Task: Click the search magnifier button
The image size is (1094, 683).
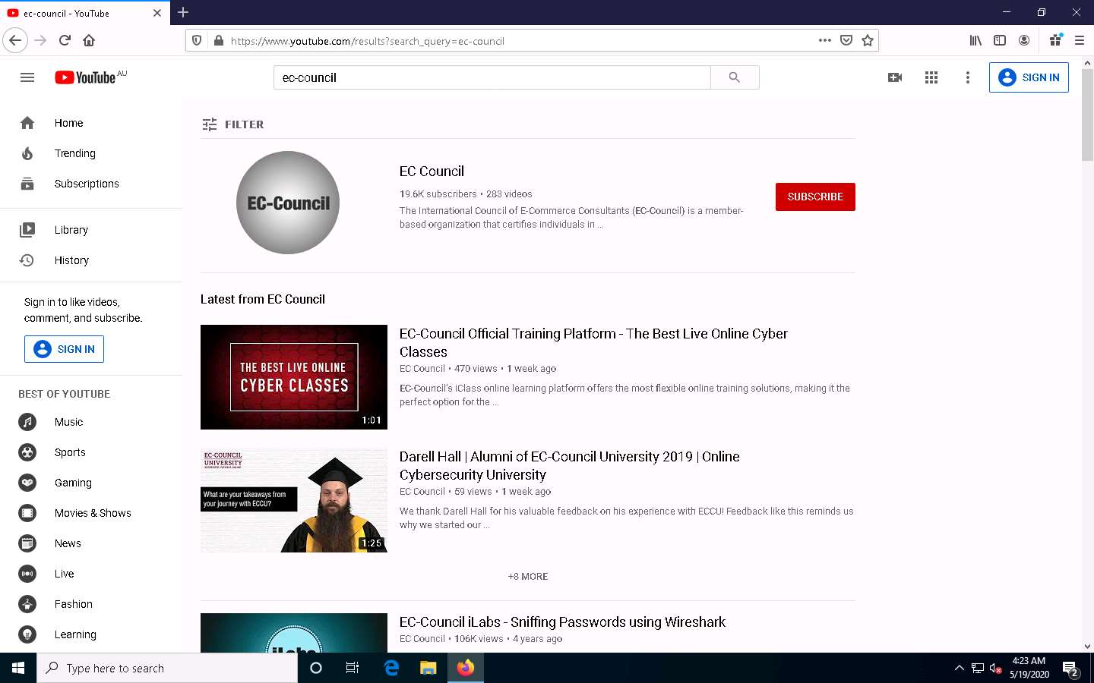Action: (x=735, y=77)
